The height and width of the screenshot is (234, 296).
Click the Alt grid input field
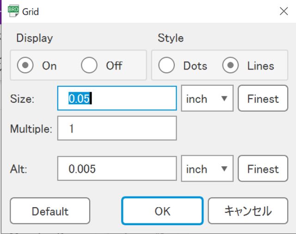click(117, 169)
